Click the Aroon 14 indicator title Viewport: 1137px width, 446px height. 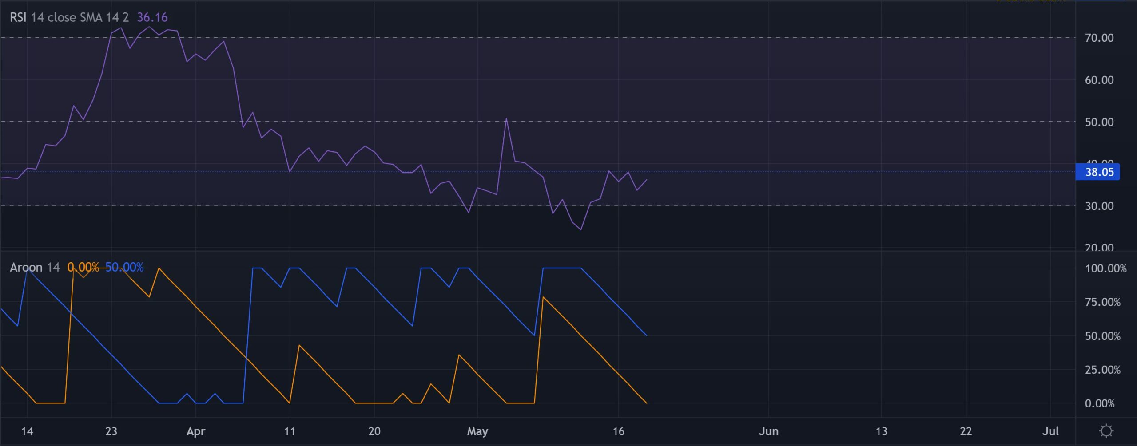[35, 267]
